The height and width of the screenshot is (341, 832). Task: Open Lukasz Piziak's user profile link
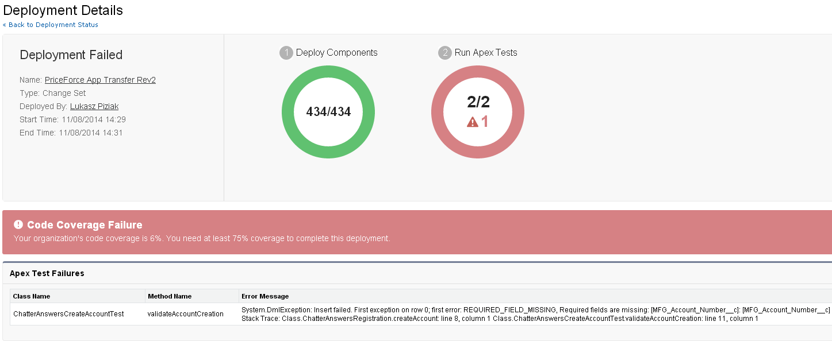point(94,106)
